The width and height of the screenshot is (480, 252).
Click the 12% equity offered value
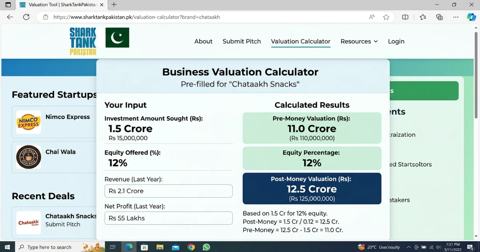[118, 163]
